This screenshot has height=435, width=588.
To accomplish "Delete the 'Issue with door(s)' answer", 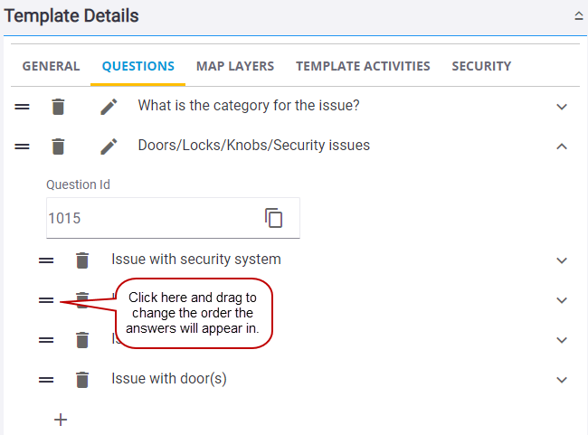I will coord(82,380).
